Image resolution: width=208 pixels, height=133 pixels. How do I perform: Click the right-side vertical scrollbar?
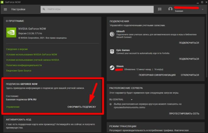pos(206,46)
